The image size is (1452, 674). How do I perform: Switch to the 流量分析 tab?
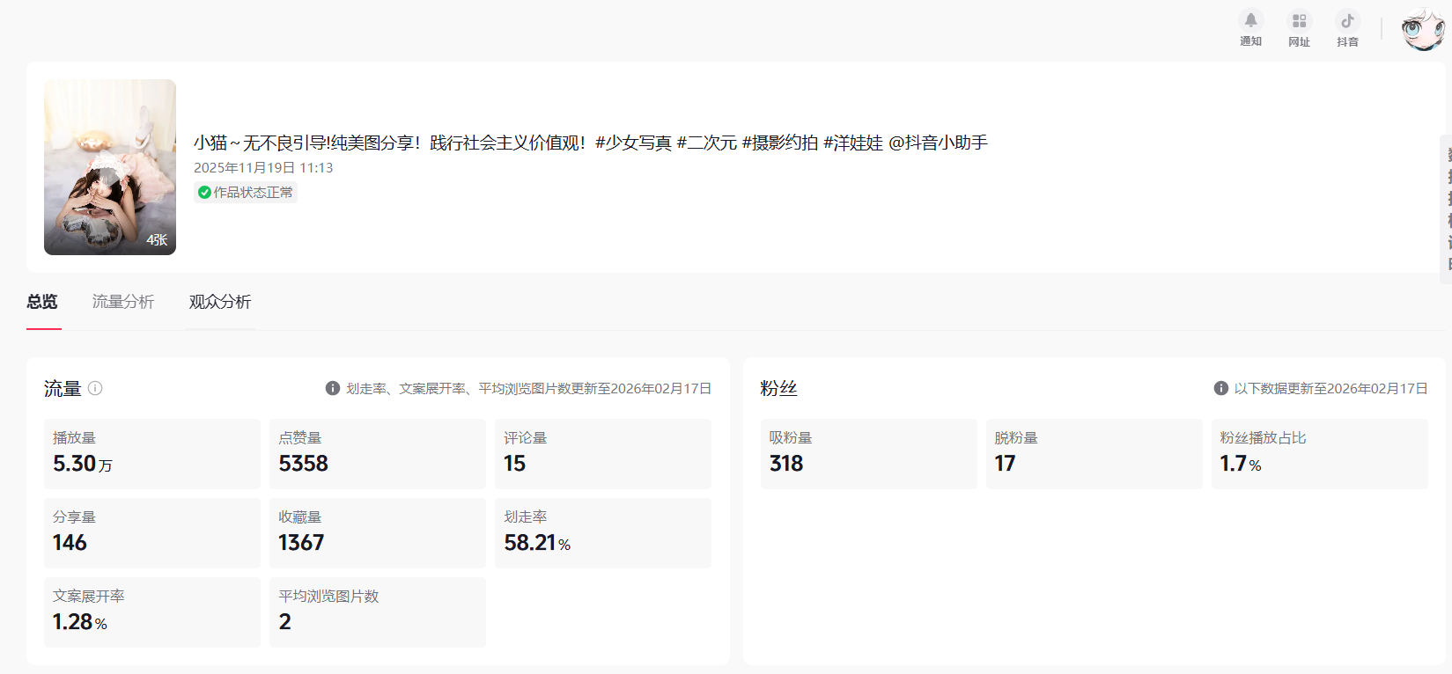pyautogui.click(x=123, y=302)
